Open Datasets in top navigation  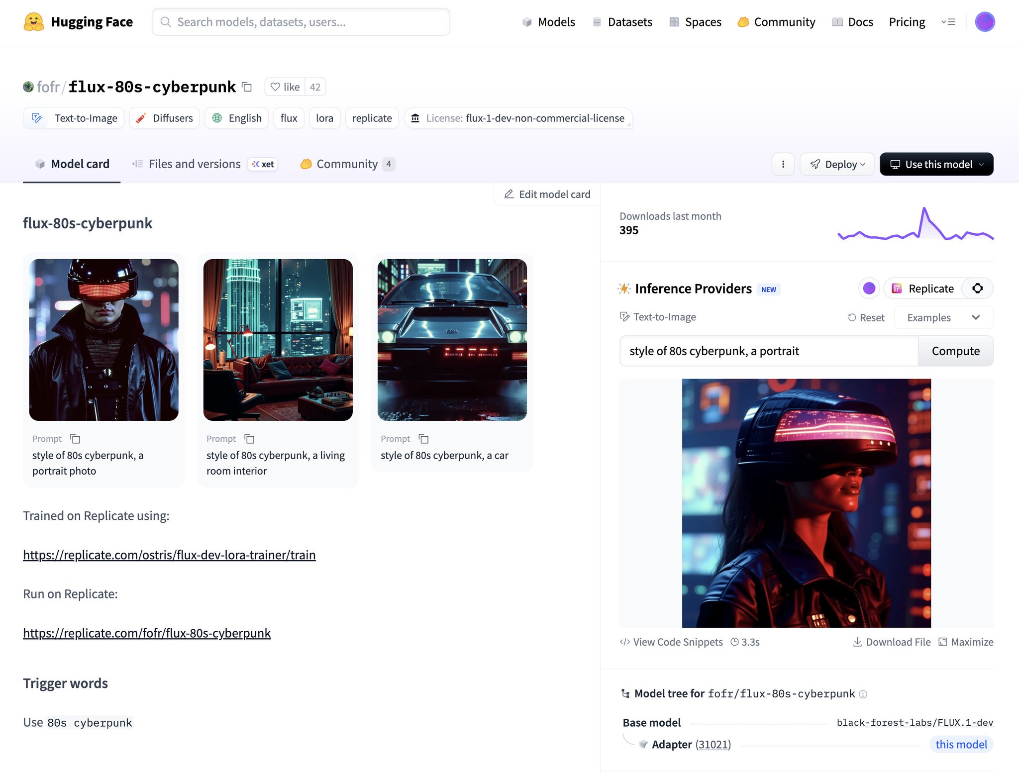[622, 22]
